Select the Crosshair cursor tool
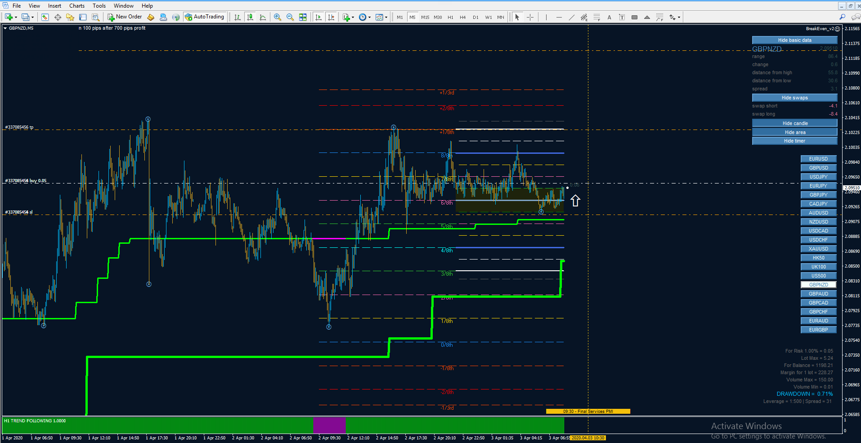Image resolution: width=861 pixels, height=443 pixels. [530, 17]
